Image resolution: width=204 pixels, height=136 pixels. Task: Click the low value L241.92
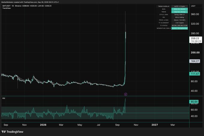[41, 6]
